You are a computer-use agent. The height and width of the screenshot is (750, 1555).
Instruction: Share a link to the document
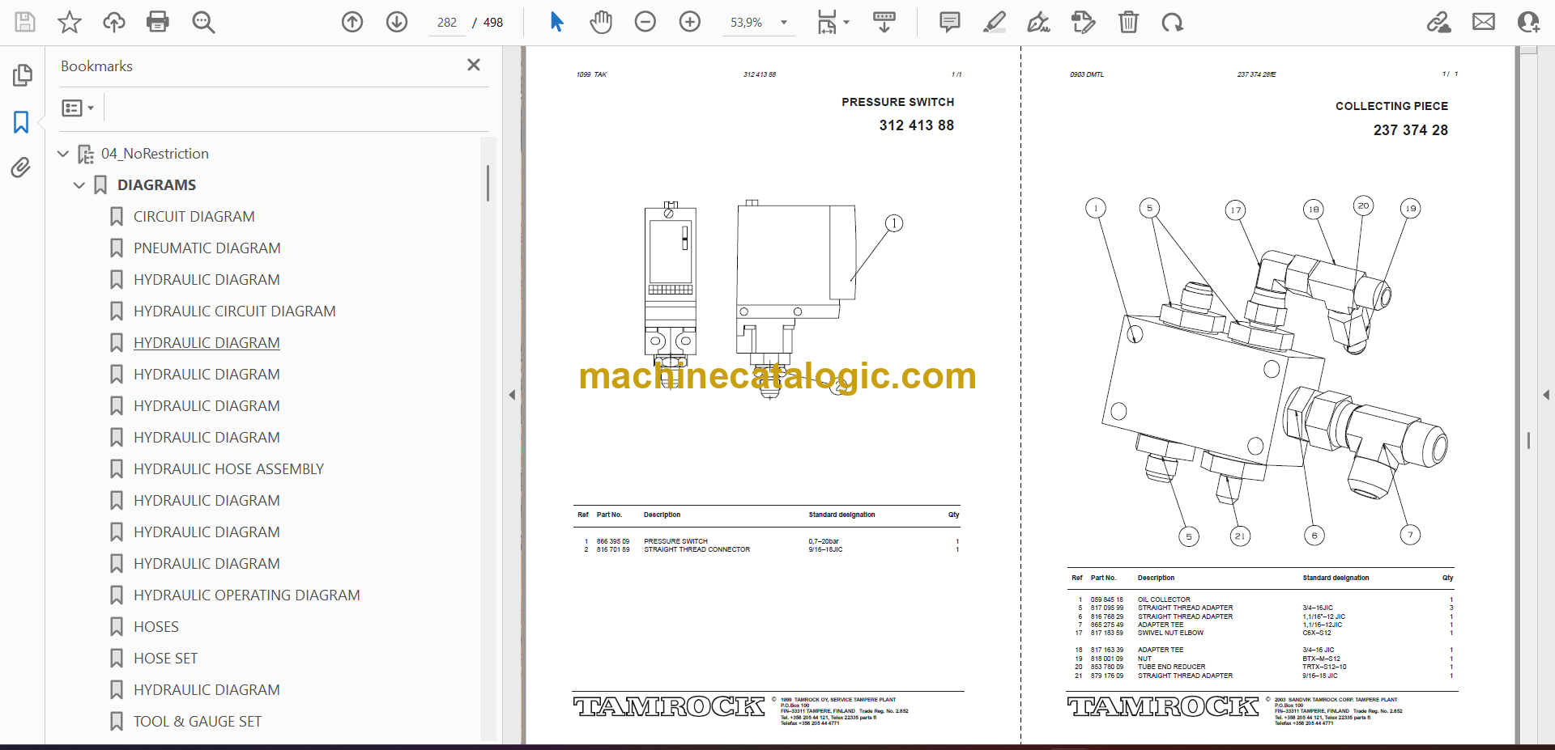pos(1439,22)
